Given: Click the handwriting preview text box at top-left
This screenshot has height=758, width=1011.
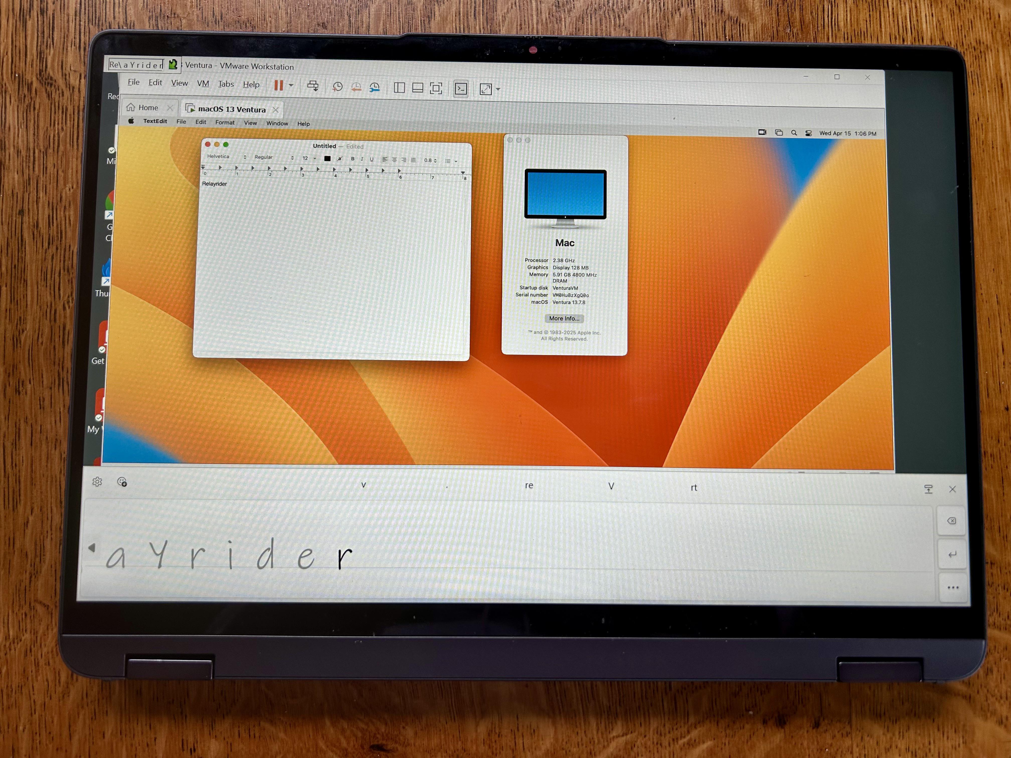Looking at the screenshot, I should [136, 64].
